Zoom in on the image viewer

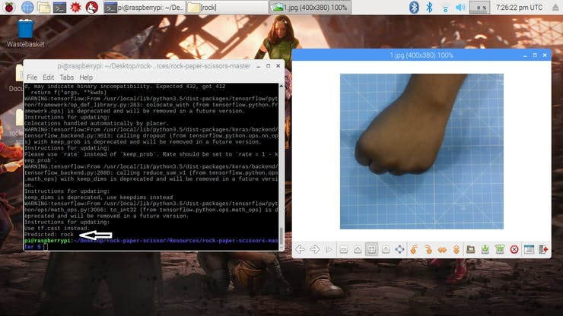click(x=358, y=249)
